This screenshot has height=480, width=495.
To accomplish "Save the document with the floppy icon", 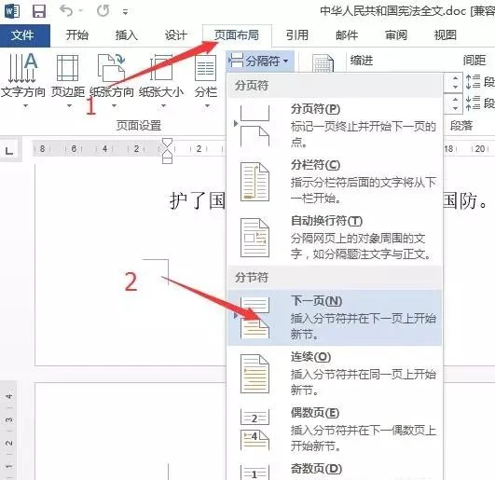I will (39, 11).
